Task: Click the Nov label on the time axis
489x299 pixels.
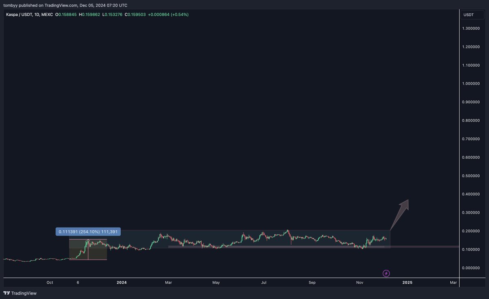Action: pos(360,282)
